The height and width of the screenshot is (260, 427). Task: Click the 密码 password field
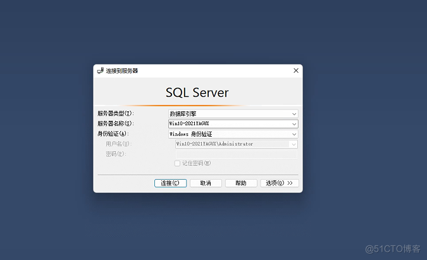point(237,154)
